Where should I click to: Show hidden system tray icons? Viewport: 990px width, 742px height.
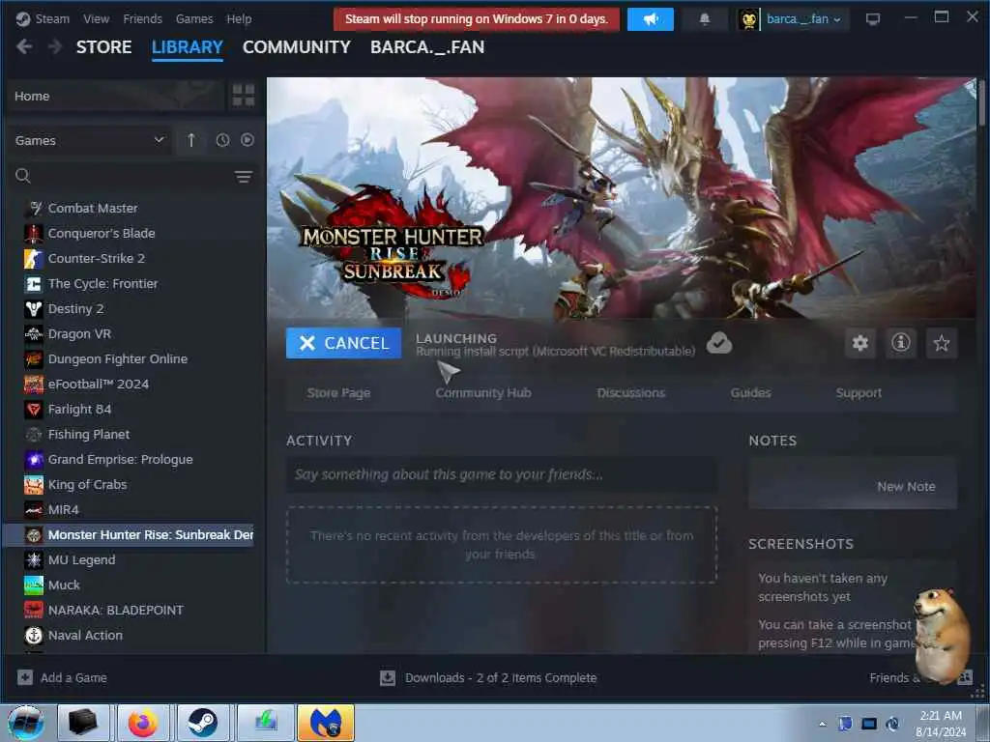[x=822, y=724]
